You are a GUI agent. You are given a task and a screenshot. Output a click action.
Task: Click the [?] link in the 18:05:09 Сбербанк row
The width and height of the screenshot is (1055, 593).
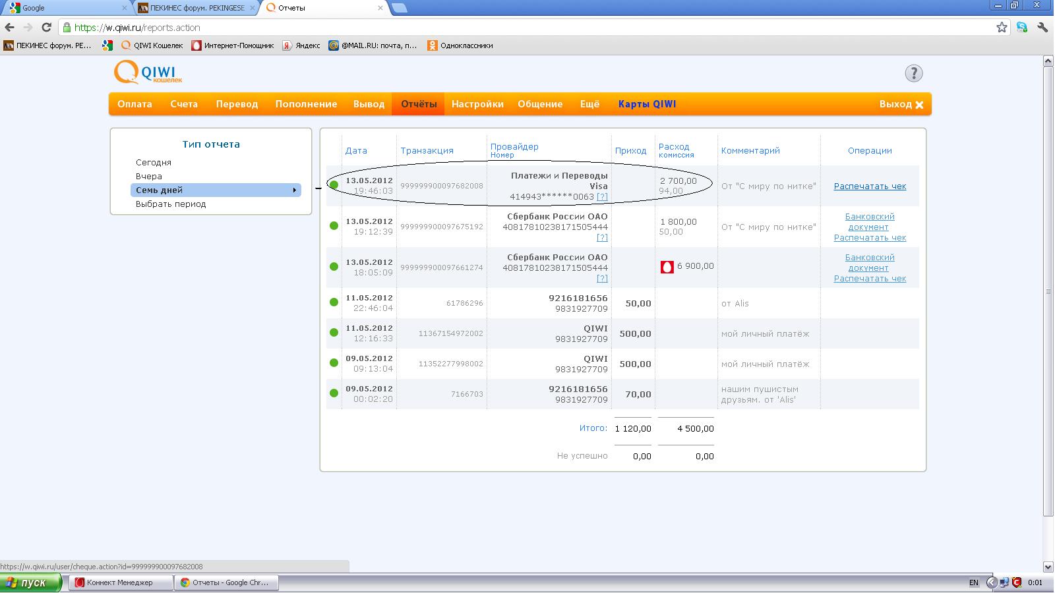(602, 279)
